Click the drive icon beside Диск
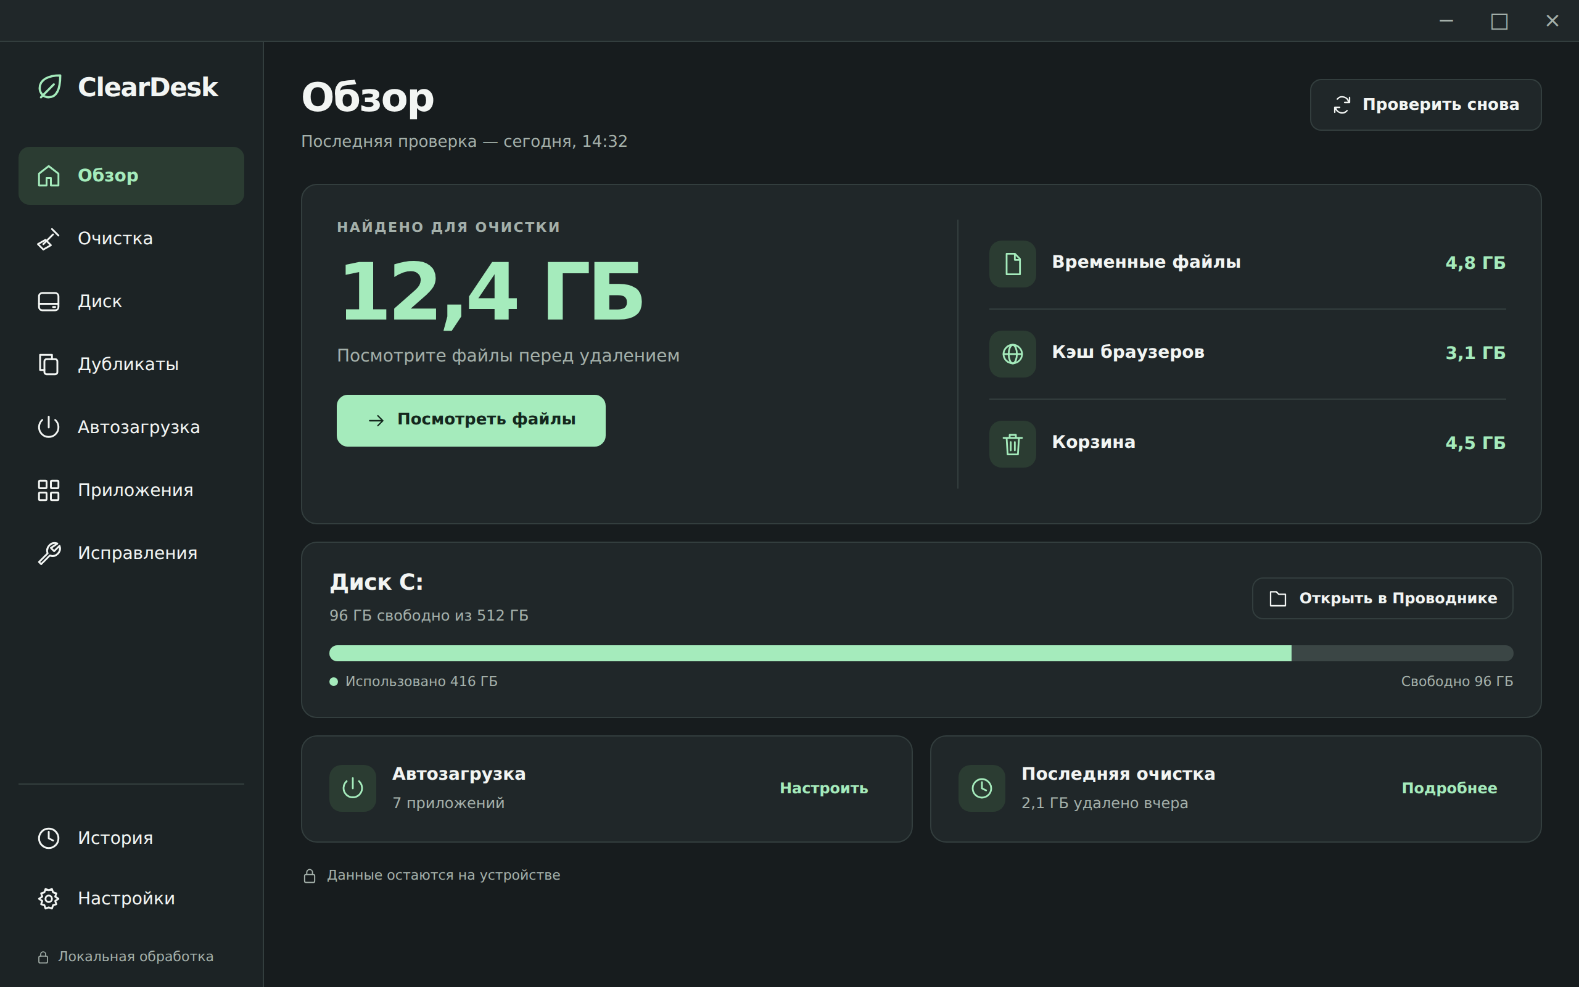 tap(49, 302)
